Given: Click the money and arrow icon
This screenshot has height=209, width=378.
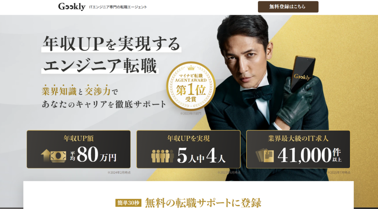Looking at the screenshot, I should tap(54, 156).
